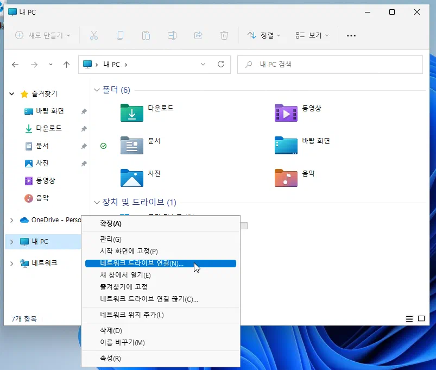The width and height of the screenshot is (436, 370).
Task: Navigate up one level using the up arrow
Action: point(66,64)
